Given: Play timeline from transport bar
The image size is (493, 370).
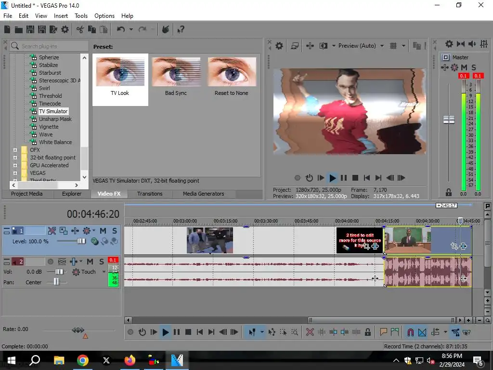Looking at the screenshot, I should [165, 332].
